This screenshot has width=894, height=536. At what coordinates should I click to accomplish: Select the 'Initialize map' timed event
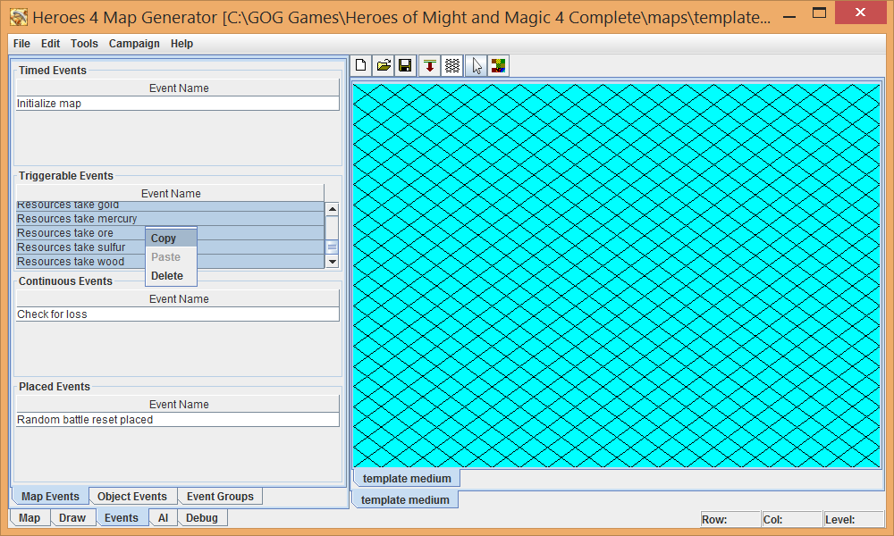tap(178, 103)
